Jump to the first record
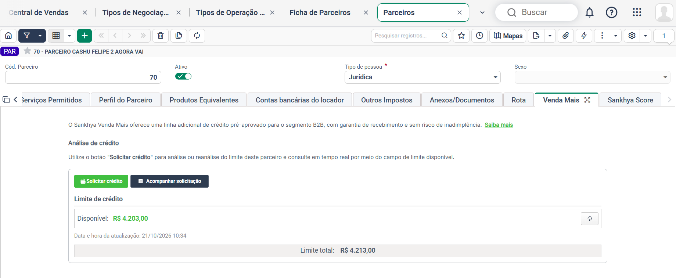The width and height of the screenshot is (676, 278). click(x=101, y=36)
